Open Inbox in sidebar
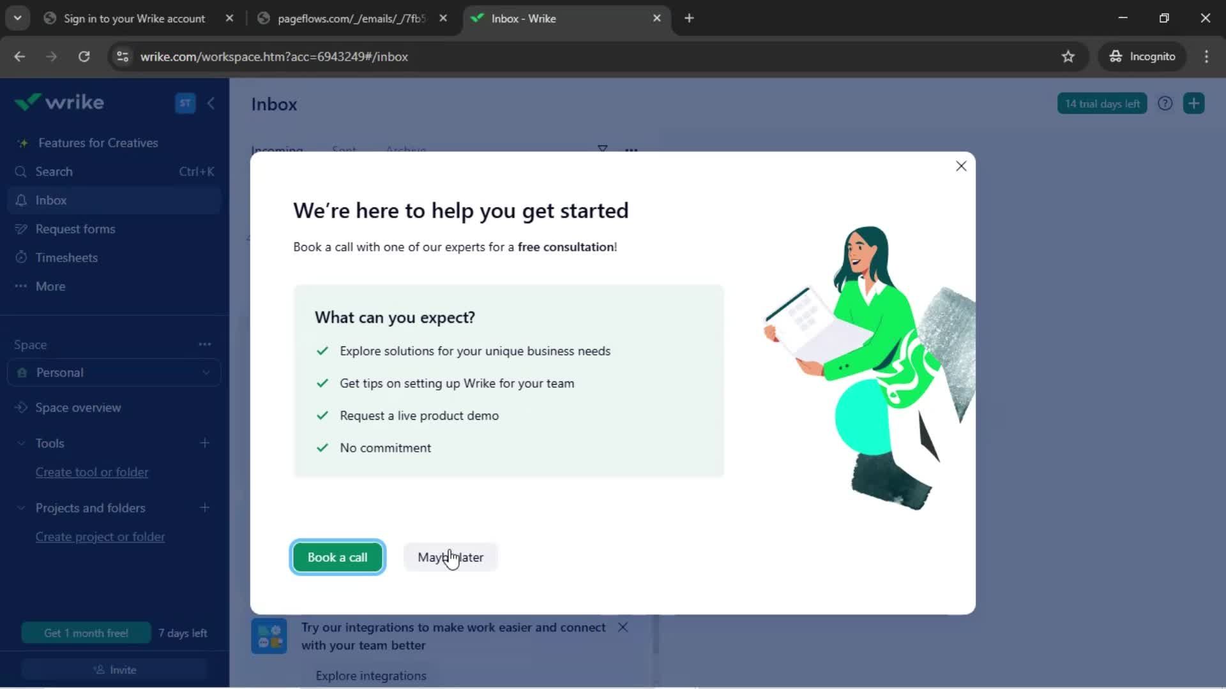1226x689 pixels. click(114, 200)
